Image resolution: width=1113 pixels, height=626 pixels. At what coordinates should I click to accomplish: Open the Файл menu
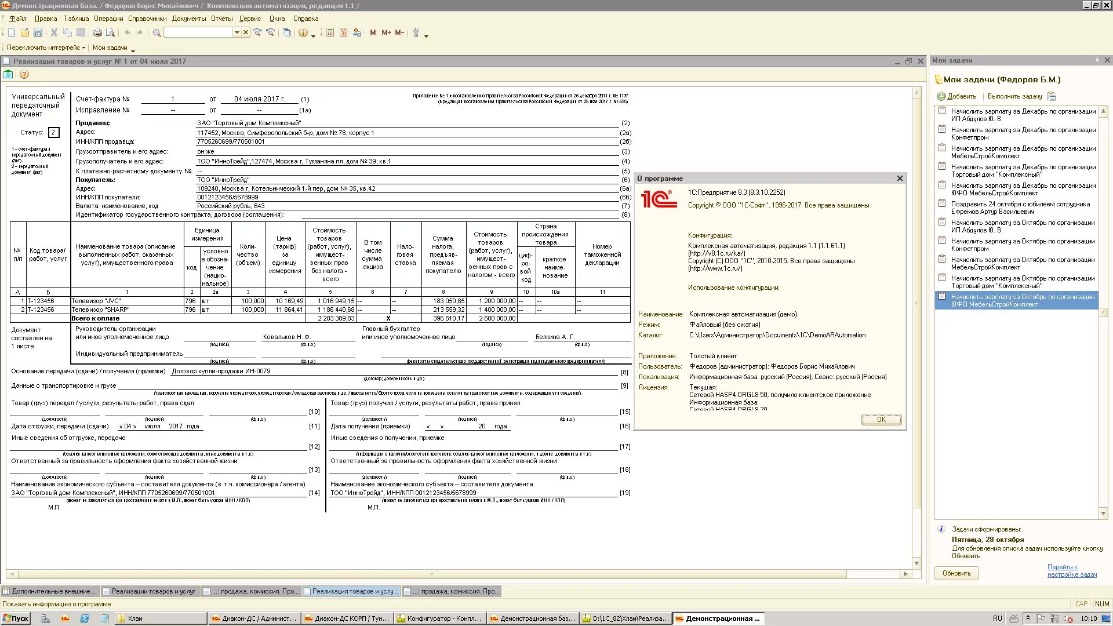click(x=18, y=19)
